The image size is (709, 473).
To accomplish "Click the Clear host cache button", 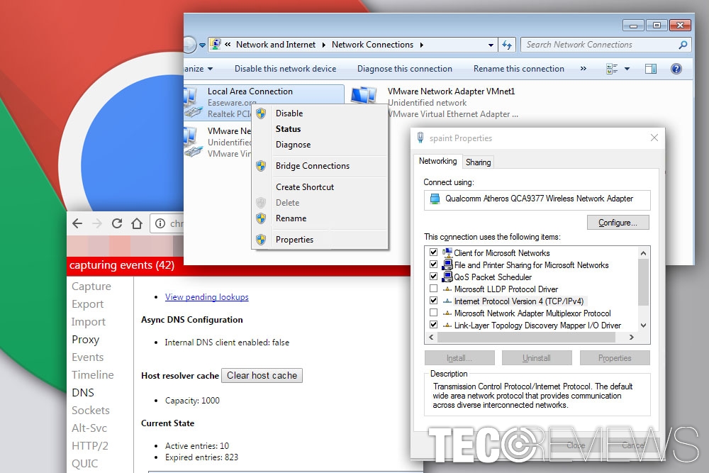I will 262,376.
